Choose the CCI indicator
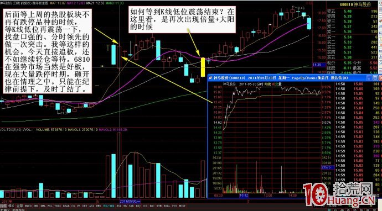 click(x=145, y=205)
